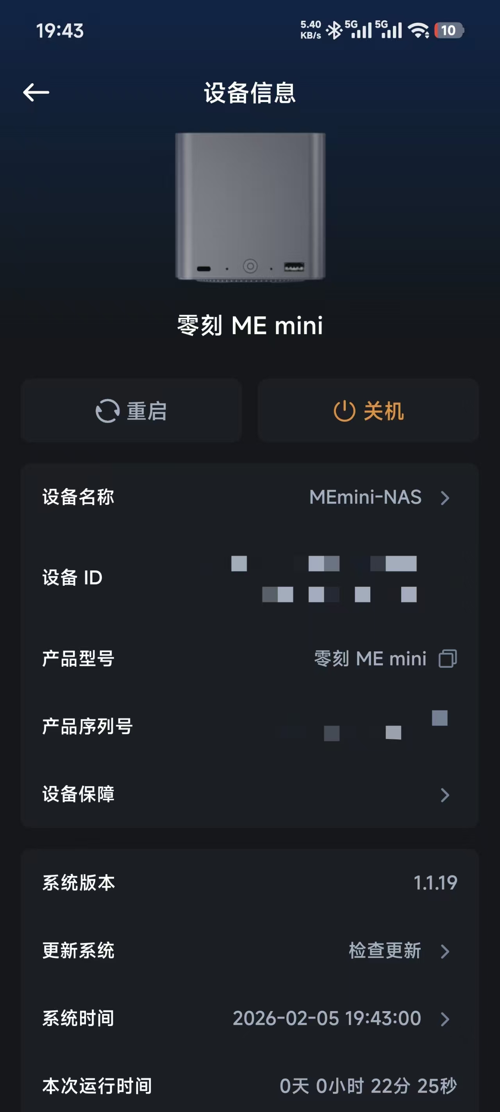This screenshot has height=1112, width=500.
Task: Select the 设备保障 menu entry
Action: [x=78, y=794]
